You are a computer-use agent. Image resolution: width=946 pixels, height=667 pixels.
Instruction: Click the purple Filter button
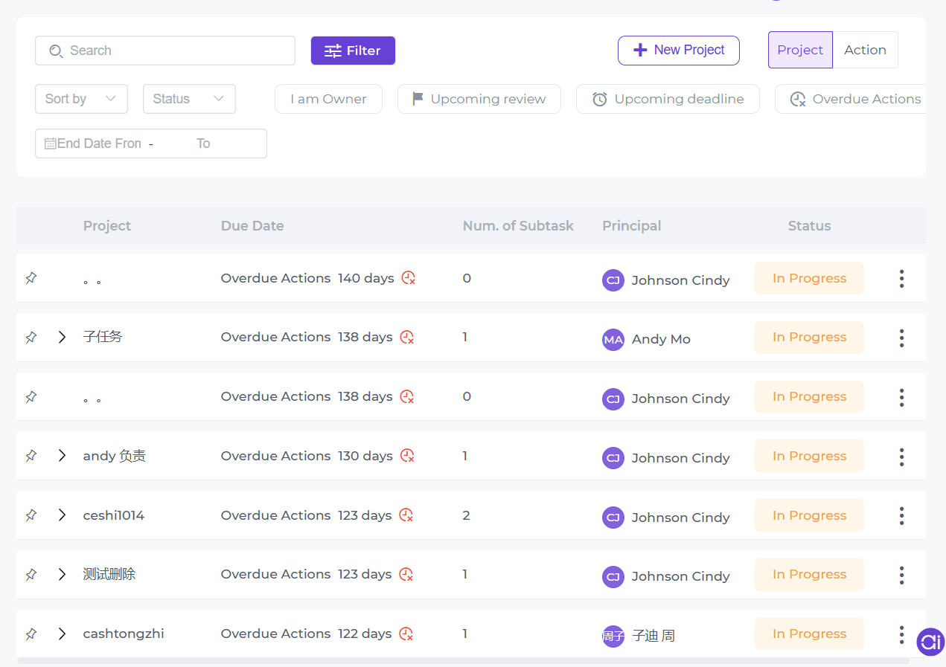pos(353,51)
